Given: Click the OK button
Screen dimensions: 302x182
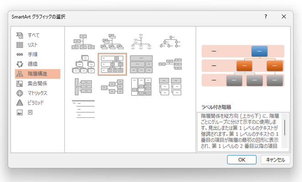Looking at the screenshot, I should pos(242,160).
